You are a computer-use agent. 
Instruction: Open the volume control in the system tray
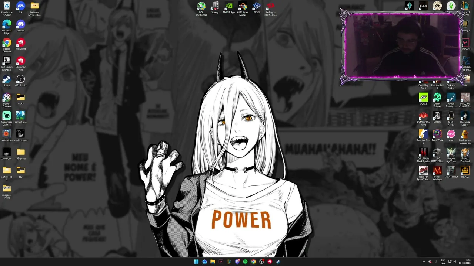tap(454, 262)
